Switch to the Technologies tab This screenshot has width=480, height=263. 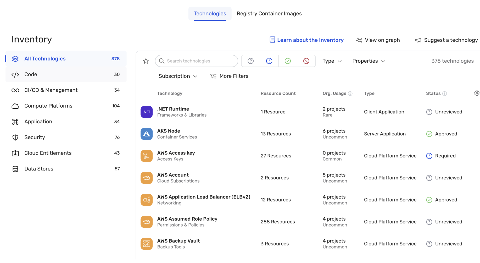(x=210, y=14)
